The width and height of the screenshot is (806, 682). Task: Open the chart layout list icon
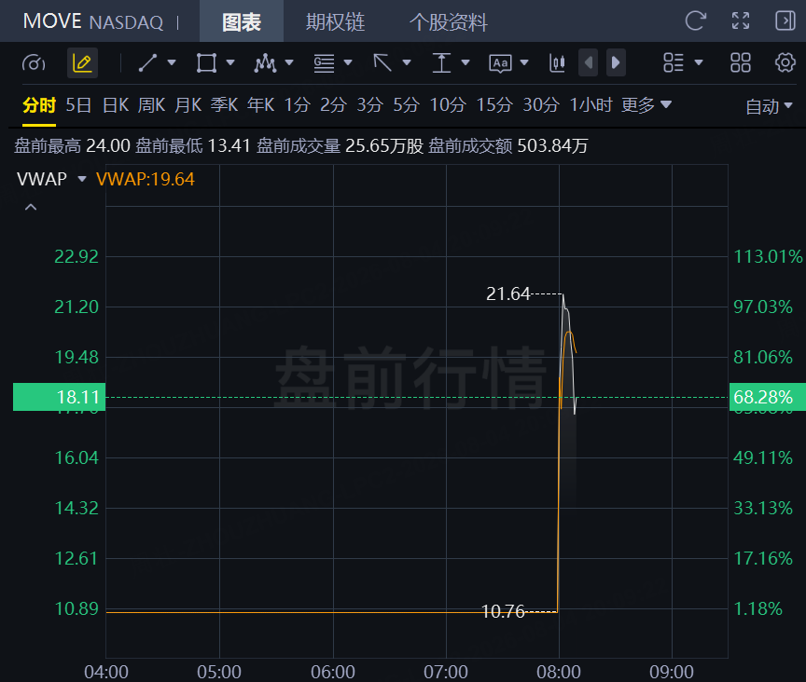coord(674,62)
